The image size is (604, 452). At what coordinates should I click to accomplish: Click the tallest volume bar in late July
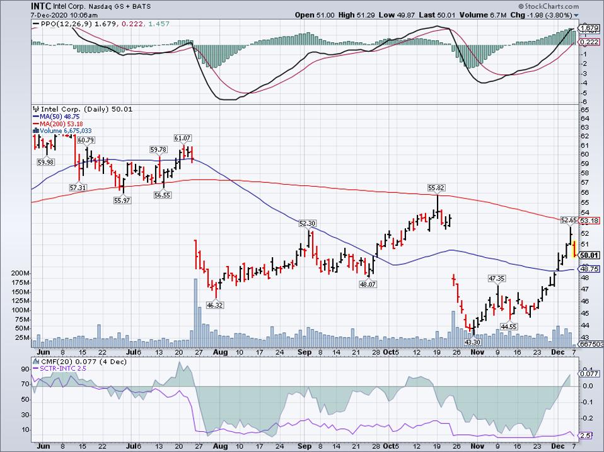coord(195,313)
